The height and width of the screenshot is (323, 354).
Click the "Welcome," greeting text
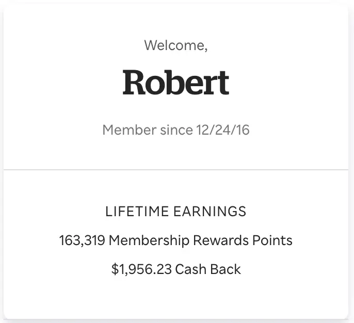tap(176, 45)
